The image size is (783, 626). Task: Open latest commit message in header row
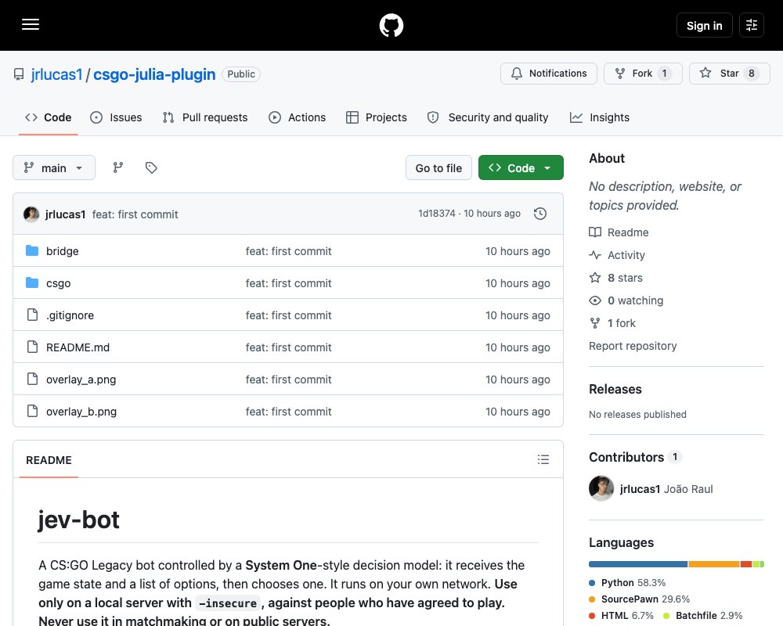135,214
